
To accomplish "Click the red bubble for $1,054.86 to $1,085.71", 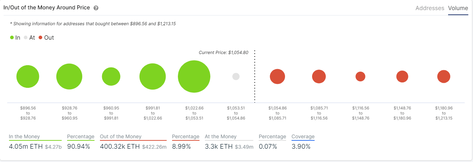I will click(x=277, y=77).
